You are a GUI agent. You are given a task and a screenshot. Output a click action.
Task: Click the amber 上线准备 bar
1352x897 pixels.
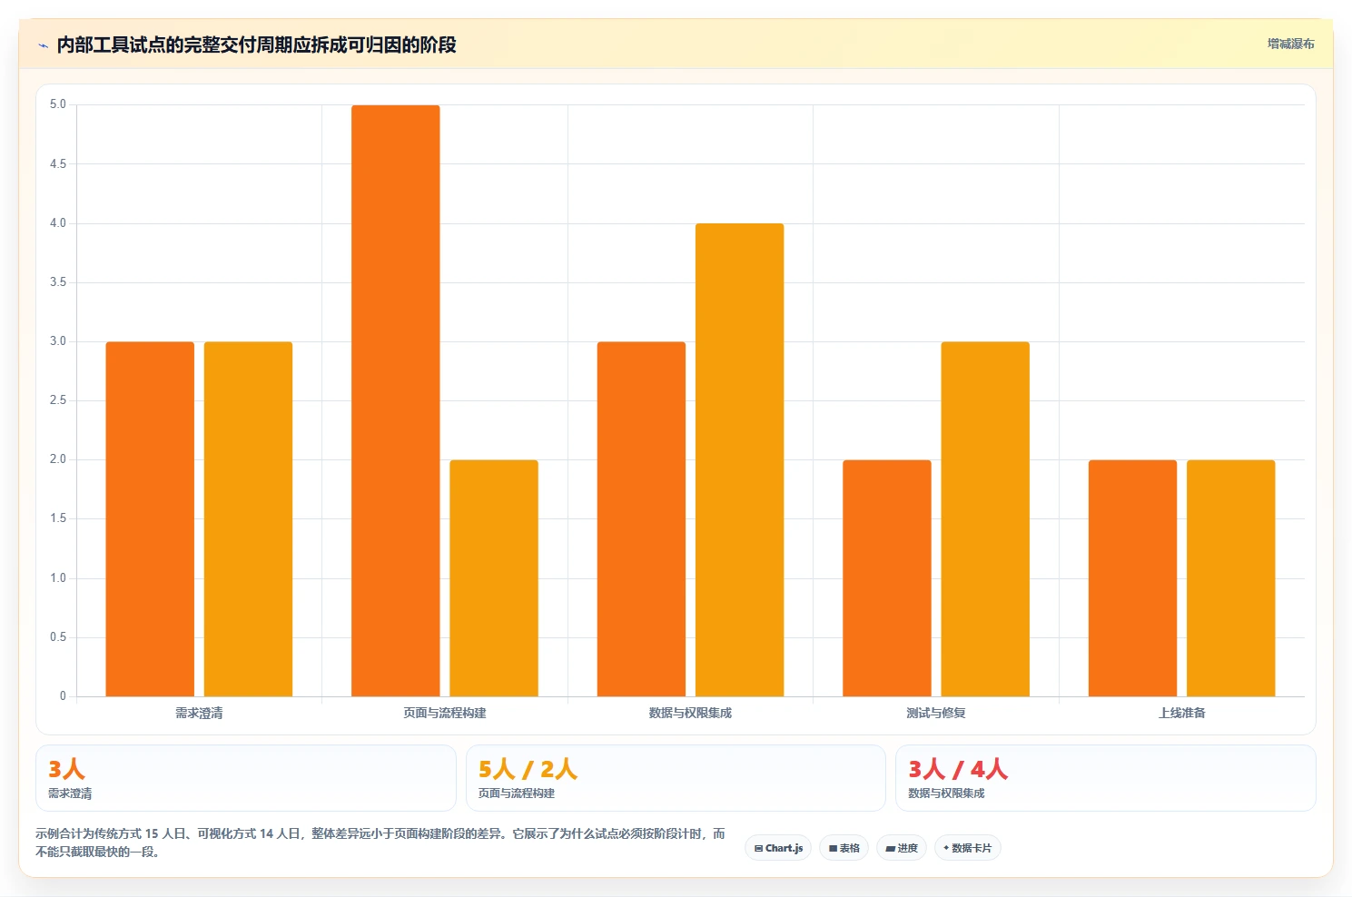coord(1231,578)
